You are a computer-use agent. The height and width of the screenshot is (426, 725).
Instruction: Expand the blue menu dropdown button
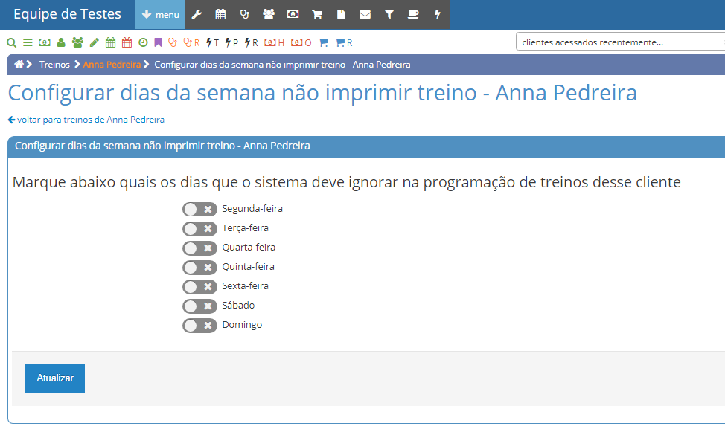160,14
